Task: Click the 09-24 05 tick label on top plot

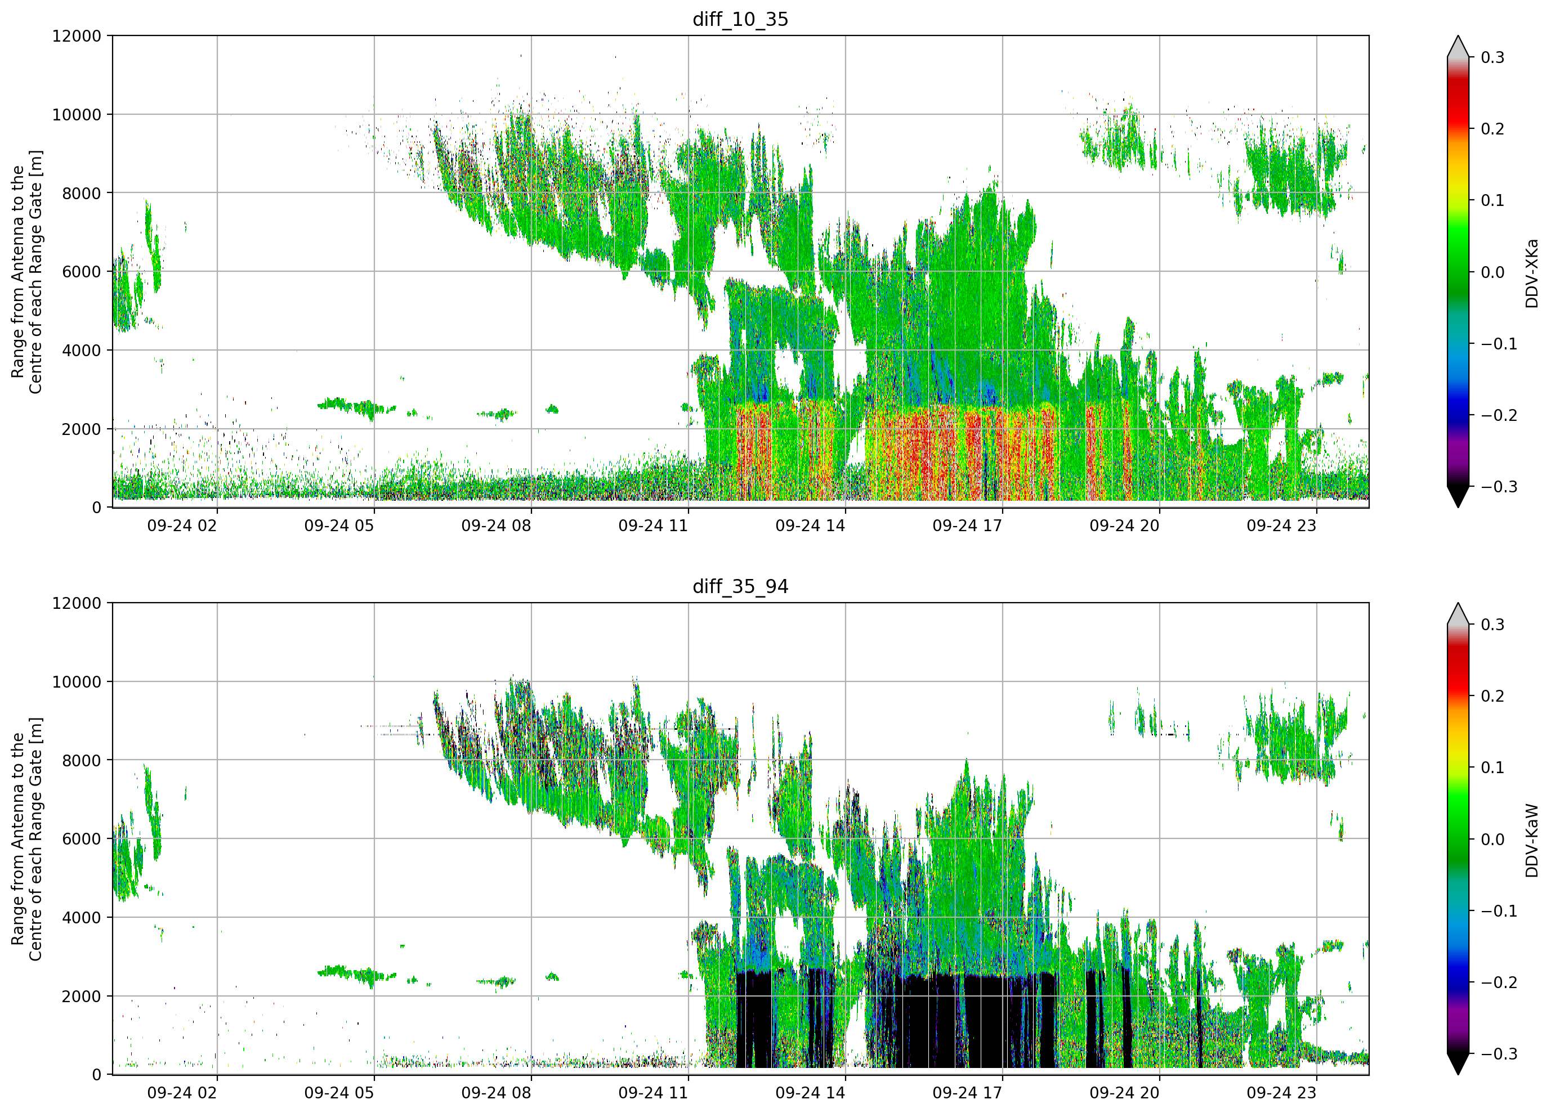Action: click(339, 526)
